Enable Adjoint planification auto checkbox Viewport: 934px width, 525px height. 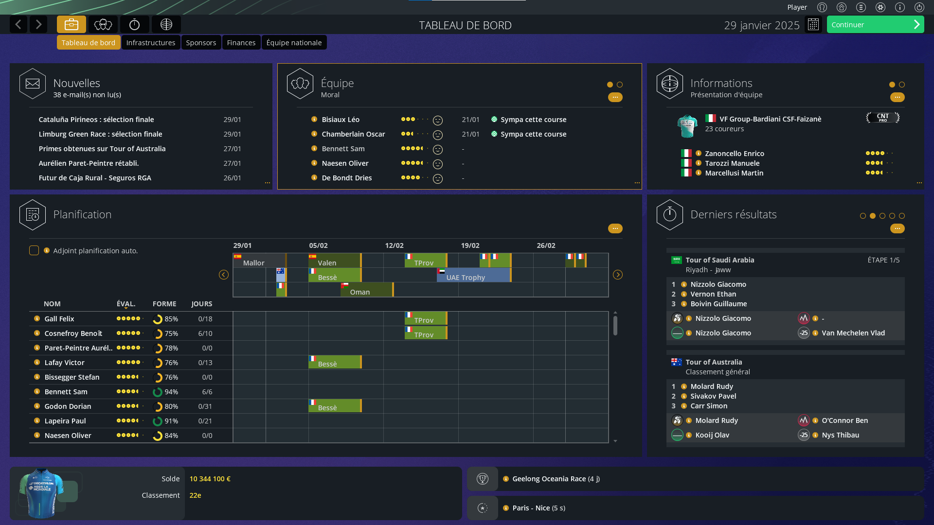point(34,250)
